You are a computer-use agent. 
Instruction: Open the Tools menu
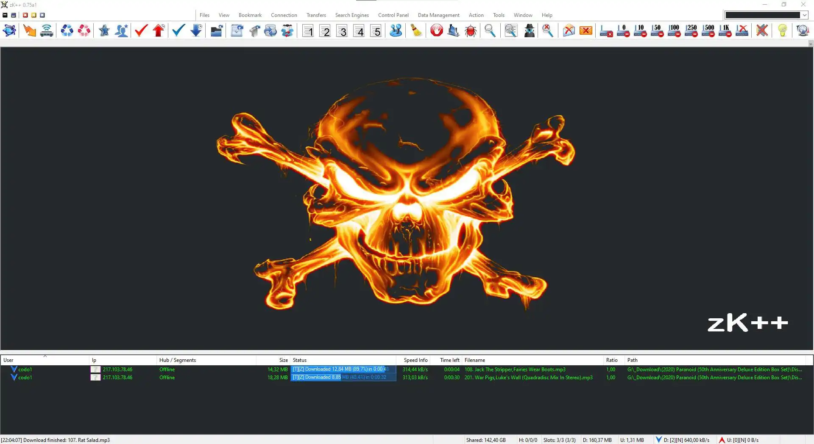pos(499,15)
